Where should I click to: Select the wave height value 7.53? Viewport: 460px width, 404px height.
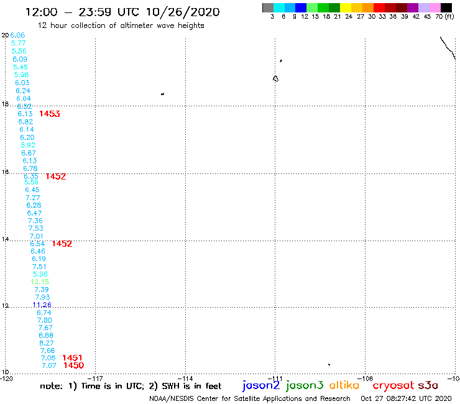coord(36,228)
